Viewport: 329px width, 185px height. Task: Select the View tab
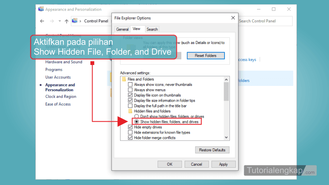pos(137,29)
